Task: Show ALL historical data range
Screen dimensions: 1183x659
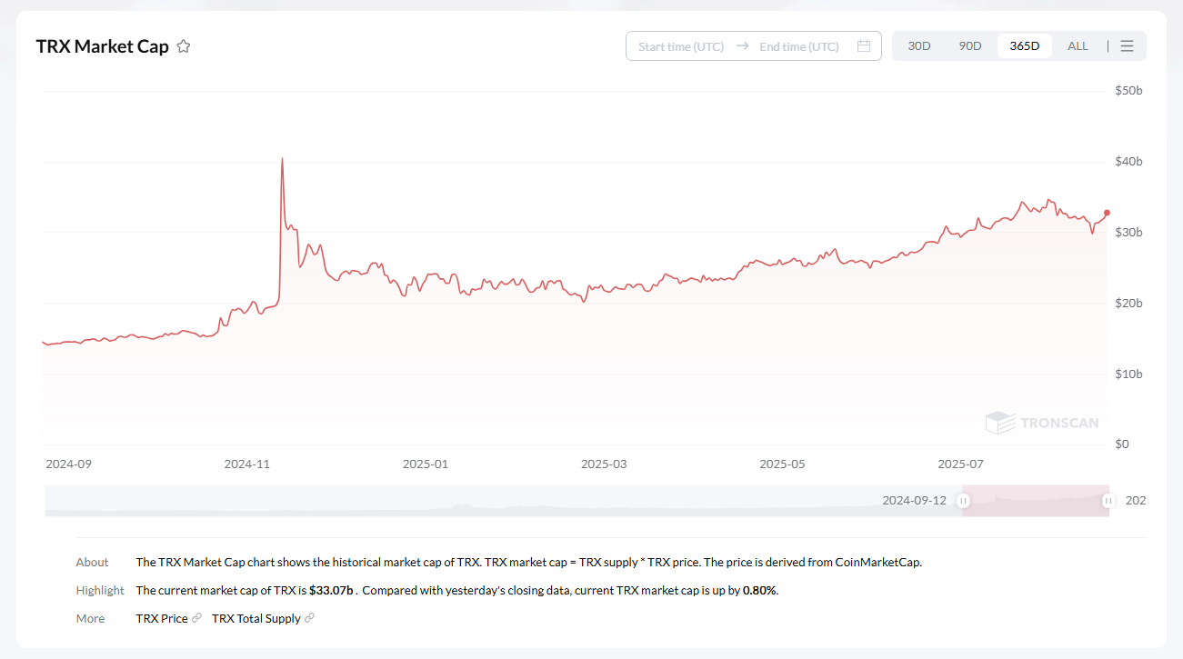Action: click(1078, 46)
